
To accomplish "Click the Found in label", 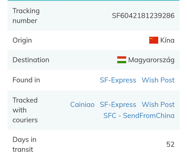I will pyautogui.click(x=26, y=80).
